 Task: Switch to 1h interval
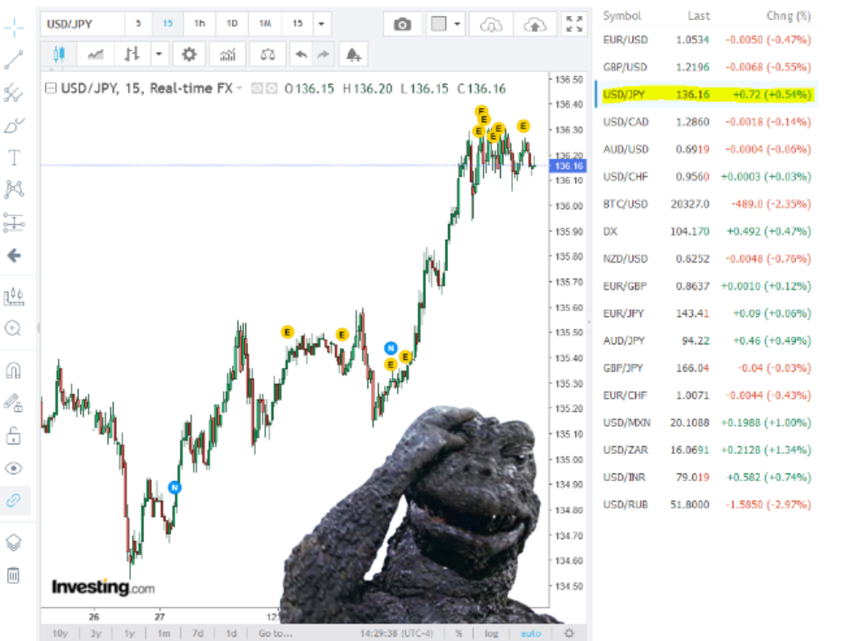pyautogui.click(x=199, y=24)
